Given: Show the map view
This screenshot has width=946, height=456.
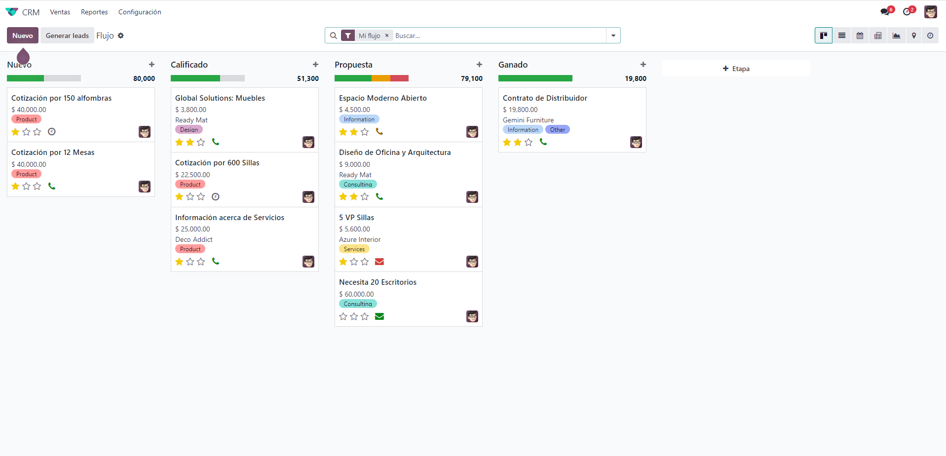Looking at the screenshot, I should (x=914, y=36).
